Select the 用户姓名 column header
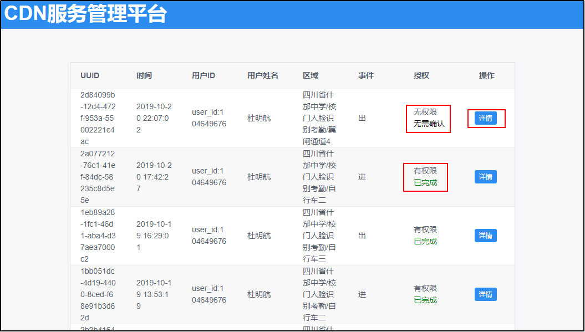This screenshot has width=585, height=332. 263,75
